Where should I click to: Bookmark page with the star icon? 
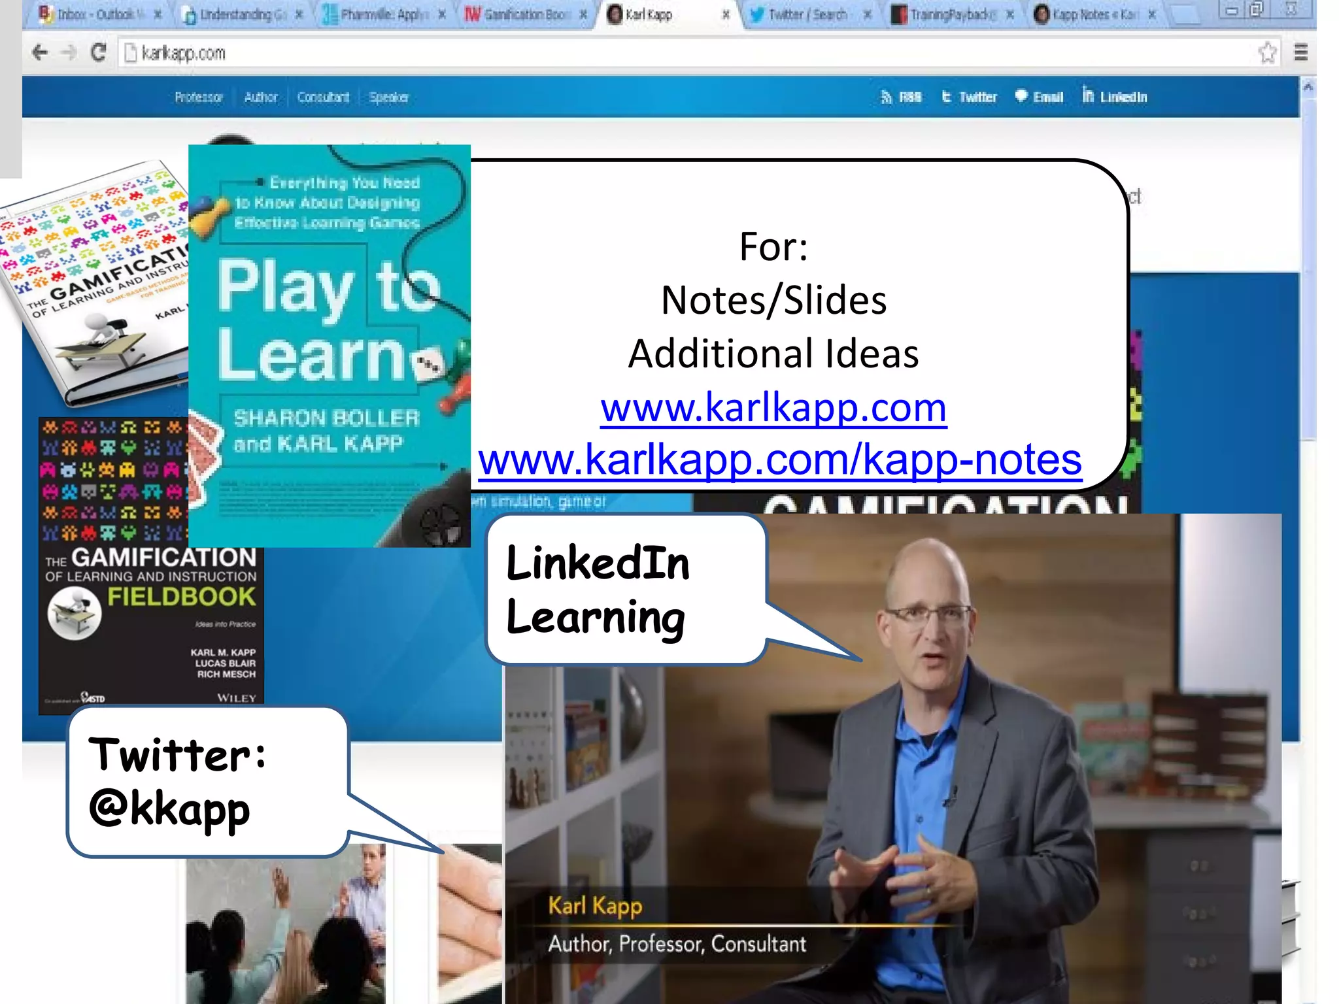click(1268, 52)
